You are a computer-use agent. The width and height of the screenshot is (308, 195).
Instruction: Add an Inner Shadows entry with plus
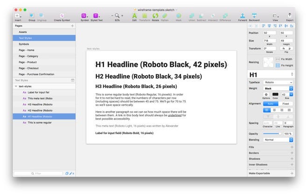click(292, 164)
